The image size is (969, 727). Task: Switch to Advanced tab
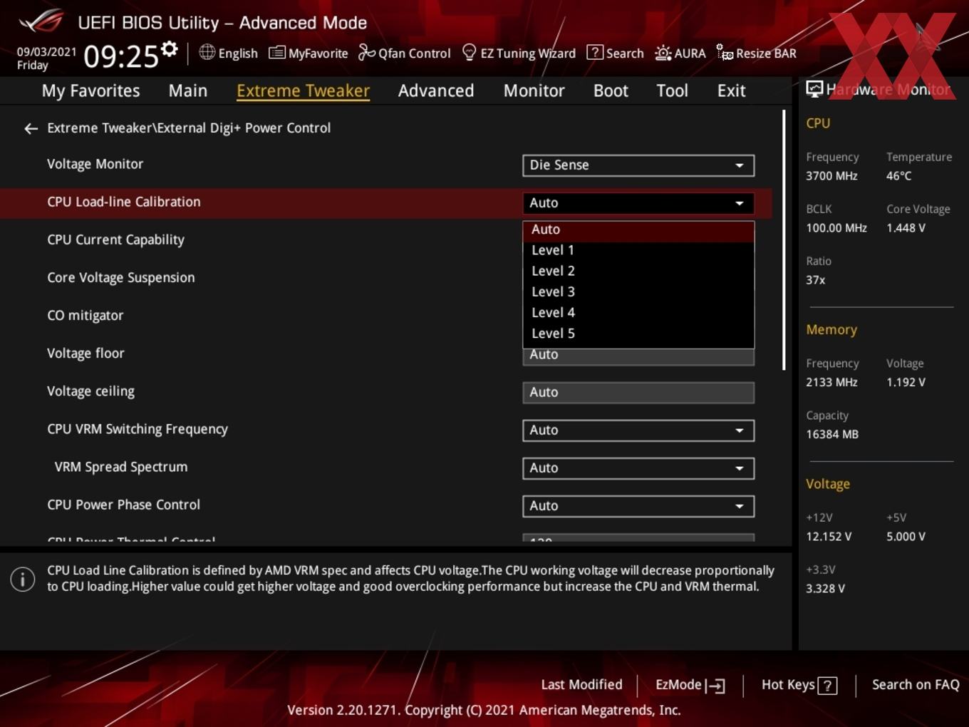tap(436, 91)
